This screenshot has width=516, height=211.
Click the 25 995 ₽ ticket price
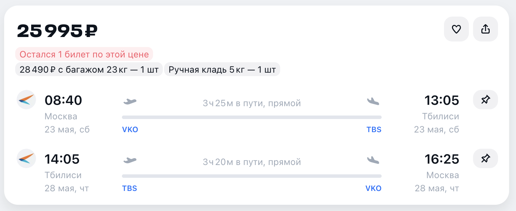[57, 31]
